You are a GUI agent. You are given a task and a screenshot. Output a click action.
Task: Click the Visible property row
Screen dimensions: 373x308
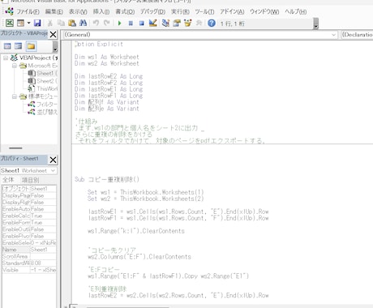tap(29, 270)
